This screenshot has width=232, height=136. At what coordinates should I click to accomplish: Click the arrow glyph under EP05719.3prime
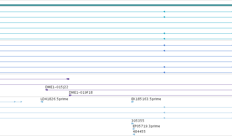pos(134,129)
